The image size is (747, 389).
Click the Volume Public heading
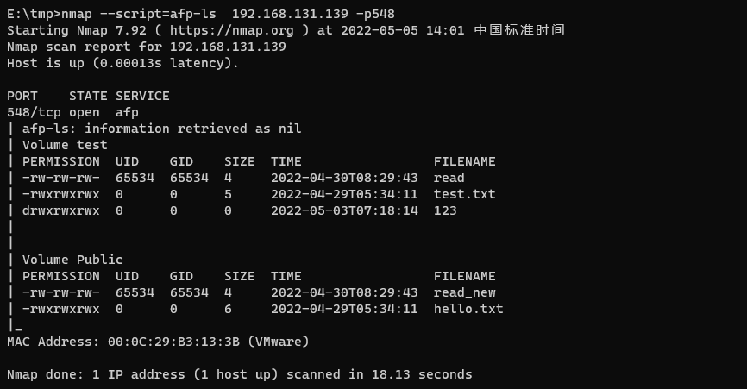pyautogui.click(x=72, y=260)
